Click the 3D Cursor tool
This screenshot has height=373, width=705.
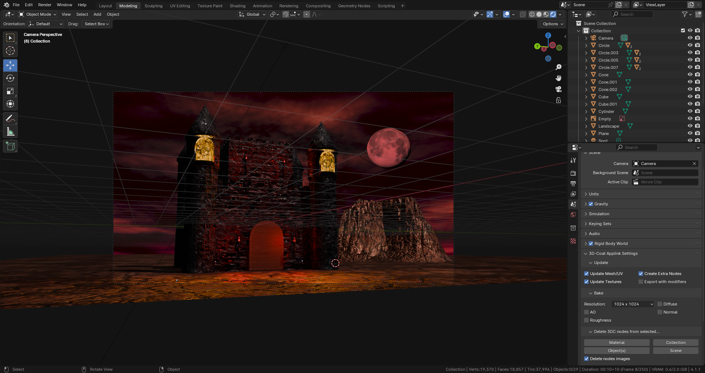click(10, 51)
